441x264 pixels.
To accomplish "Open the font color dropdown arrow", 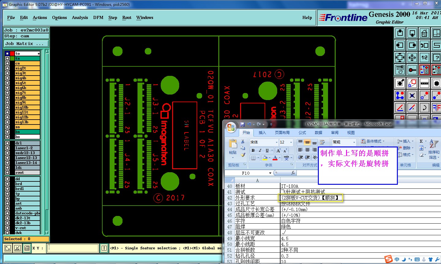I will coord(280,158).
